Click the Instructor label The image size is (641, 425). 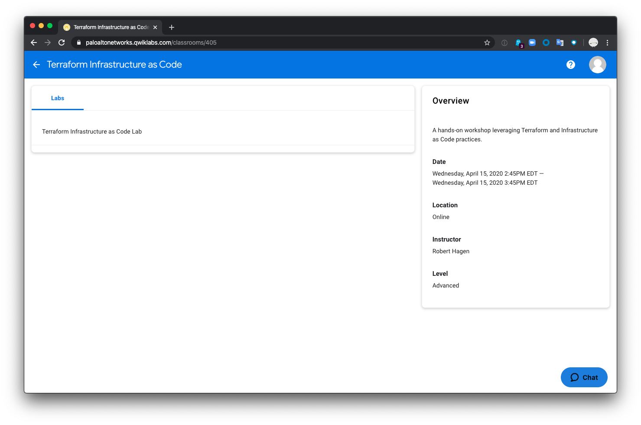pos(446,239)
